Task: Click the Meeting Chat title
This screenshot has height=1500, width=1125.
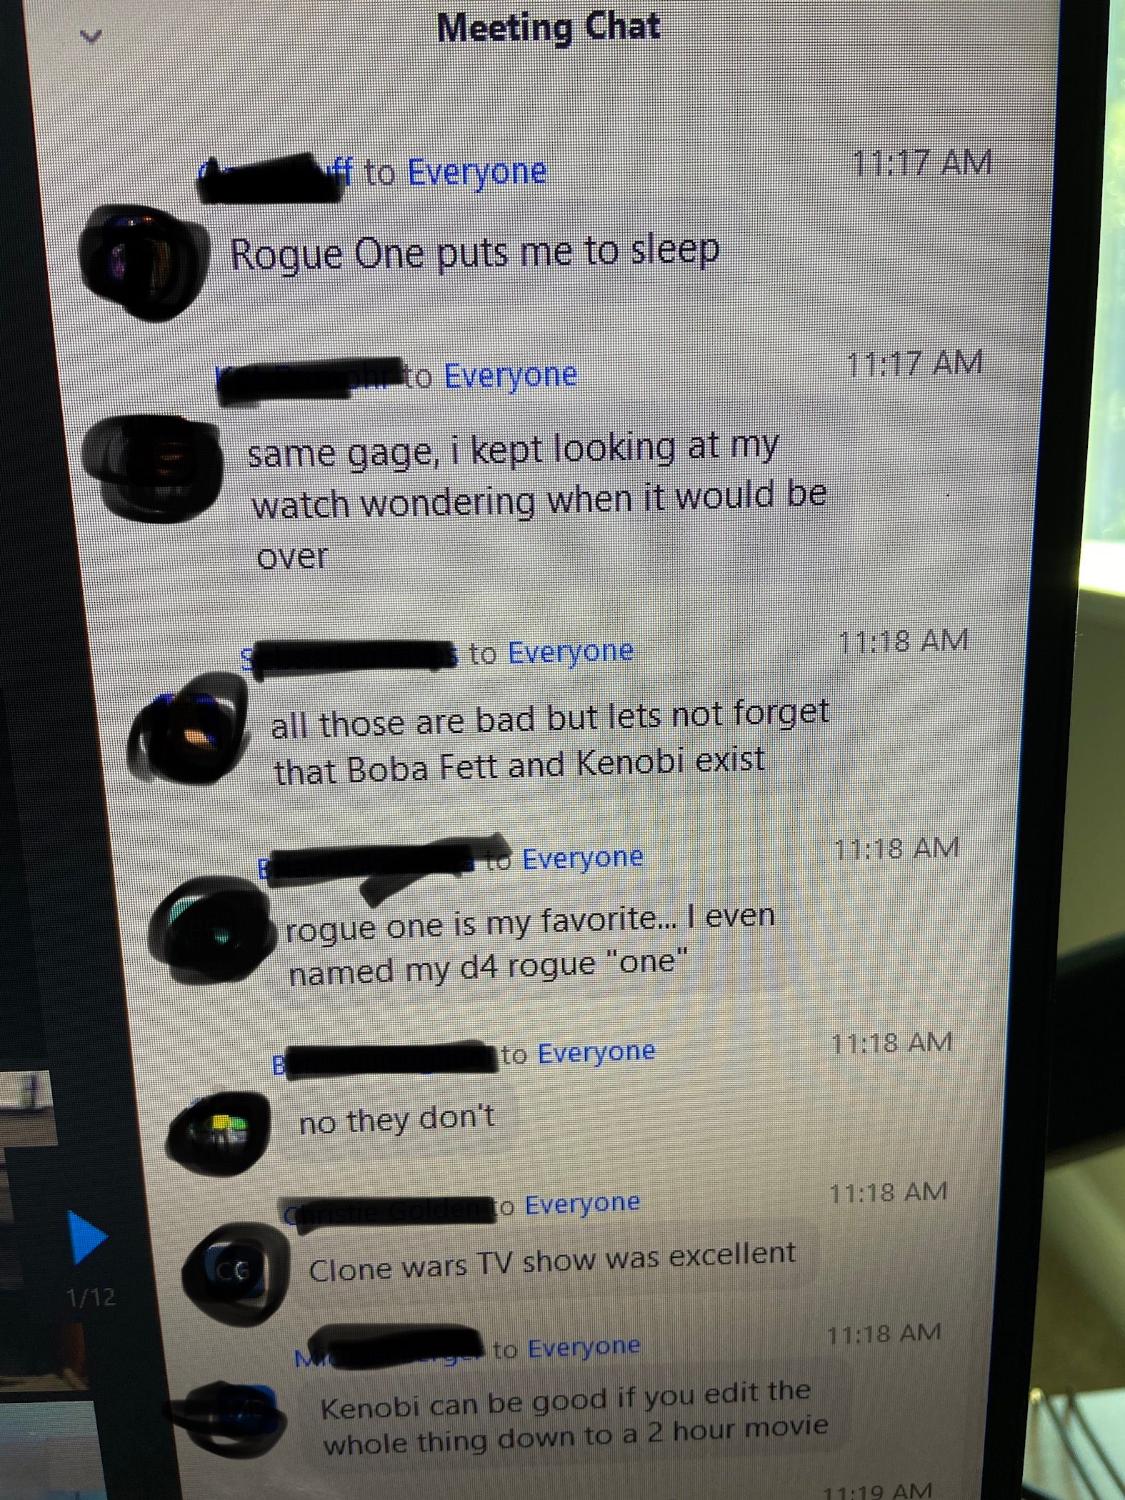Action: [x=549, y=29]
